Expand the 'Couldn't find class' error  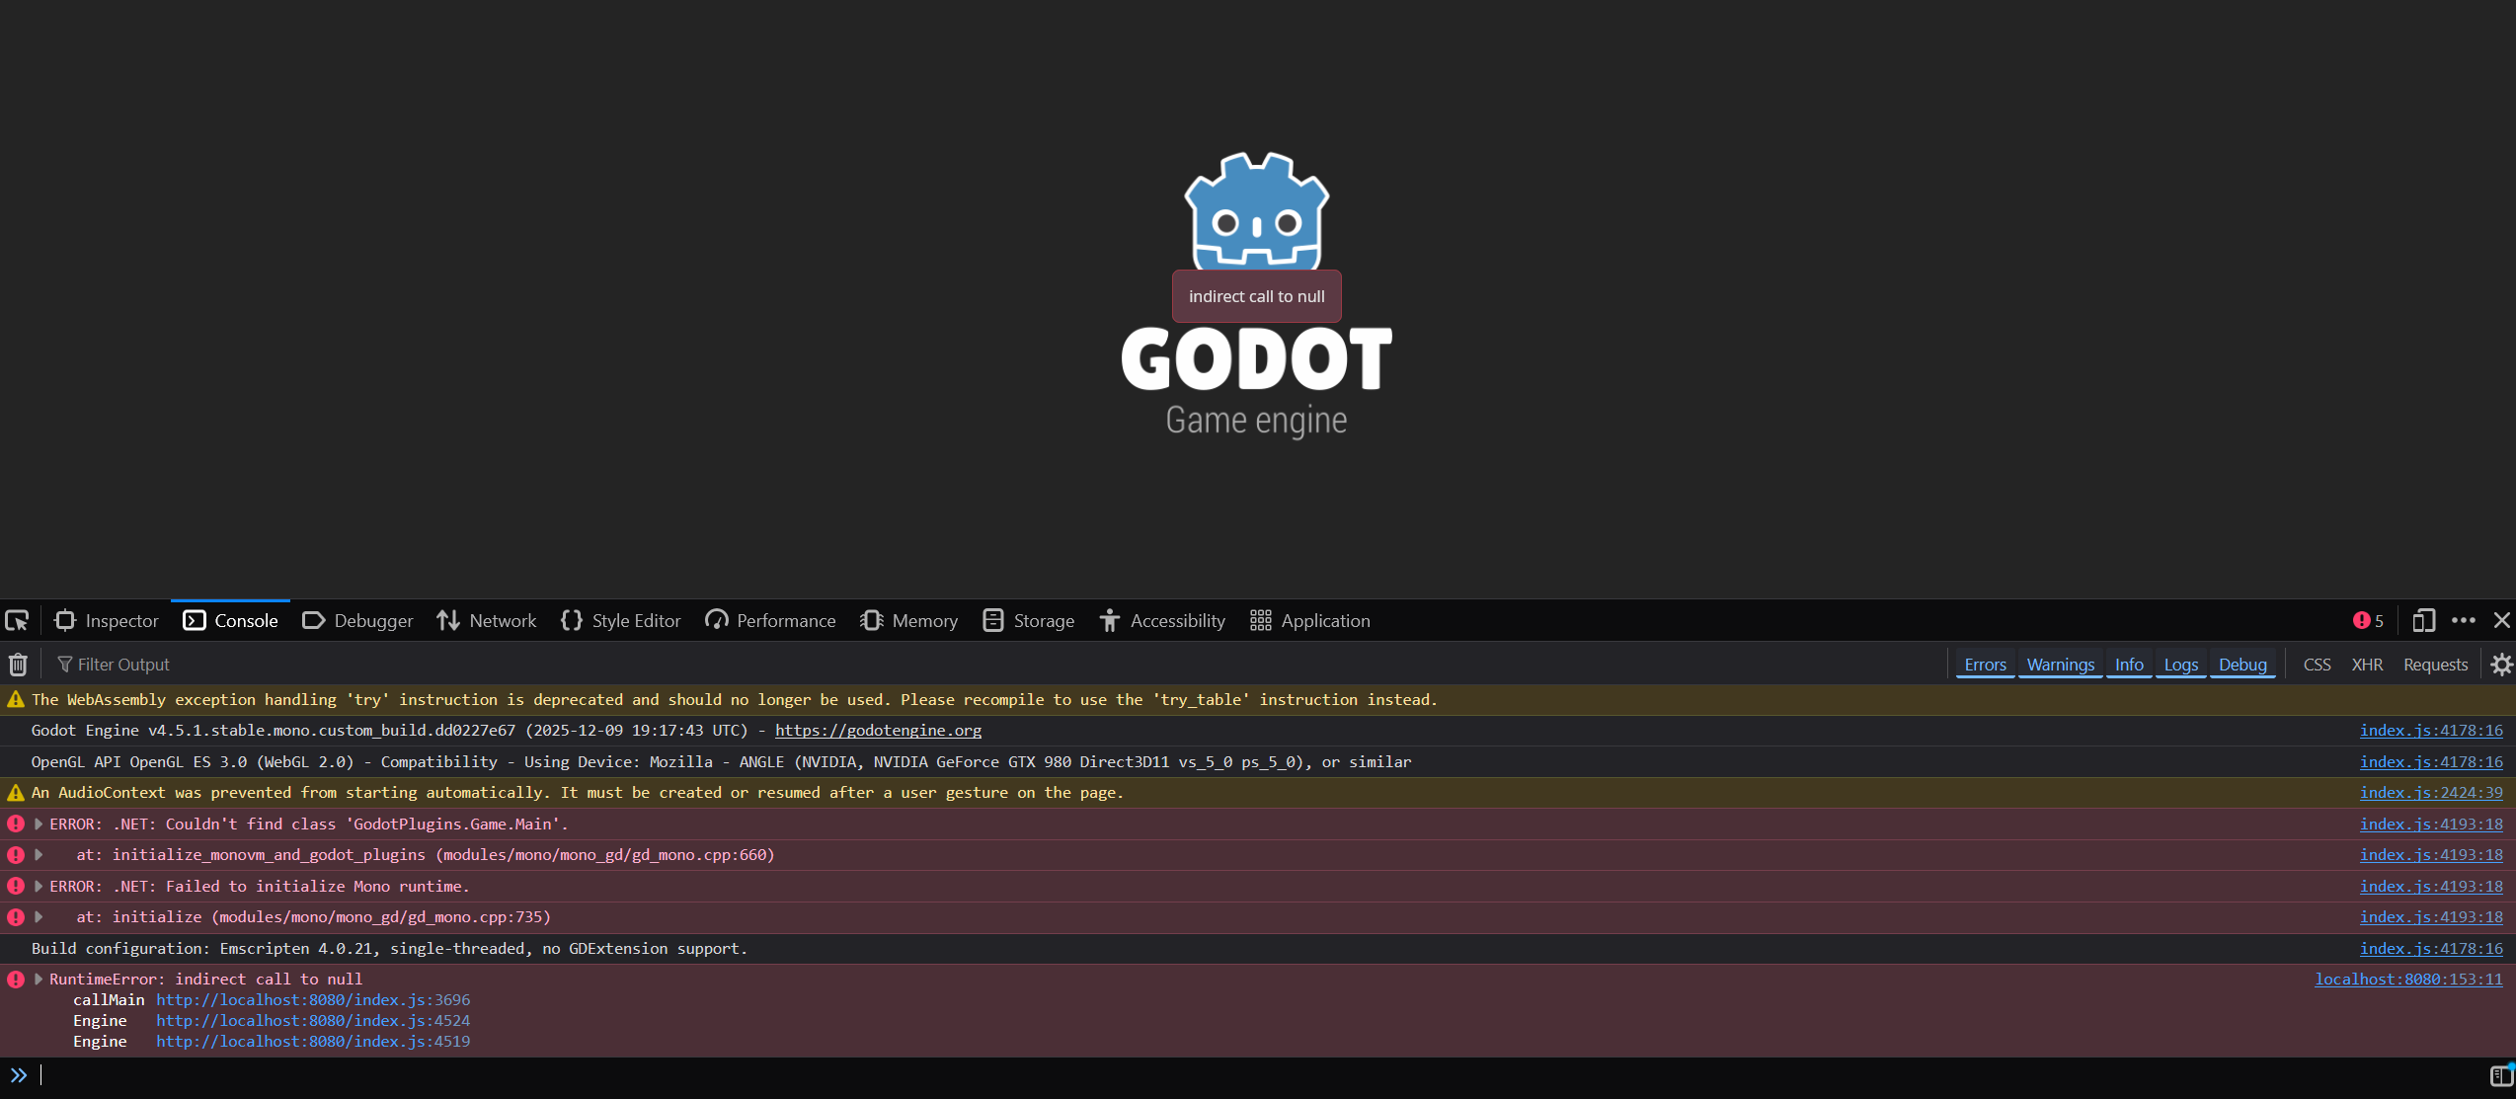(x=39, y=824)
